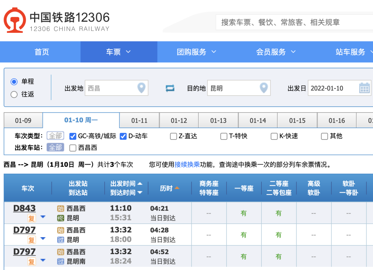Sort descending by arrival time arrow
The width and height of the screenshot is (373, 270).
pos(140,192)
